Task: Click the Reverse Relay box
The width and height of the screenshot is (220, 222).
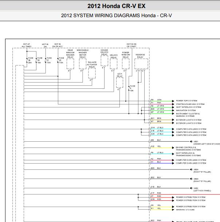Action: point(141,64)
